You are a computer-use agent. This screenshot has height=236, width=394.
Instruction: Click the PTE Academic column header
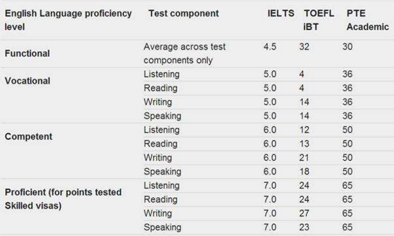coord(368,20)
